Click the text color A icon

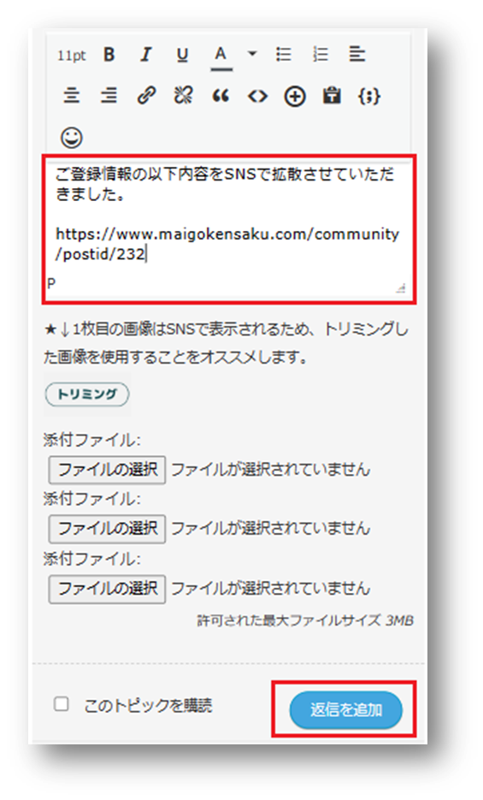point(220,55)
